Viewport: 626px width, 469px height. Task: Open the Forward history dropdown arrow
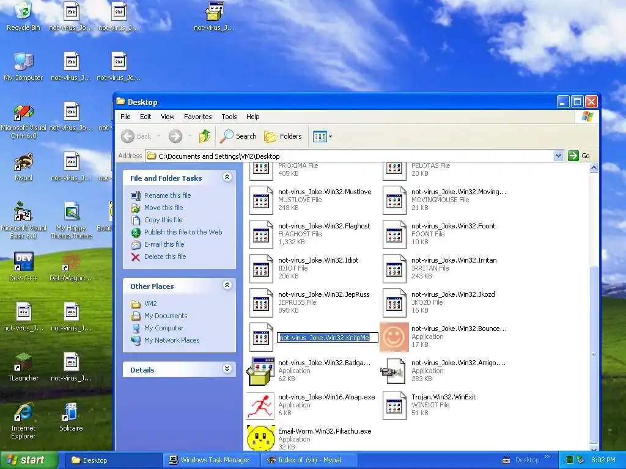click(x=190, y=136)
